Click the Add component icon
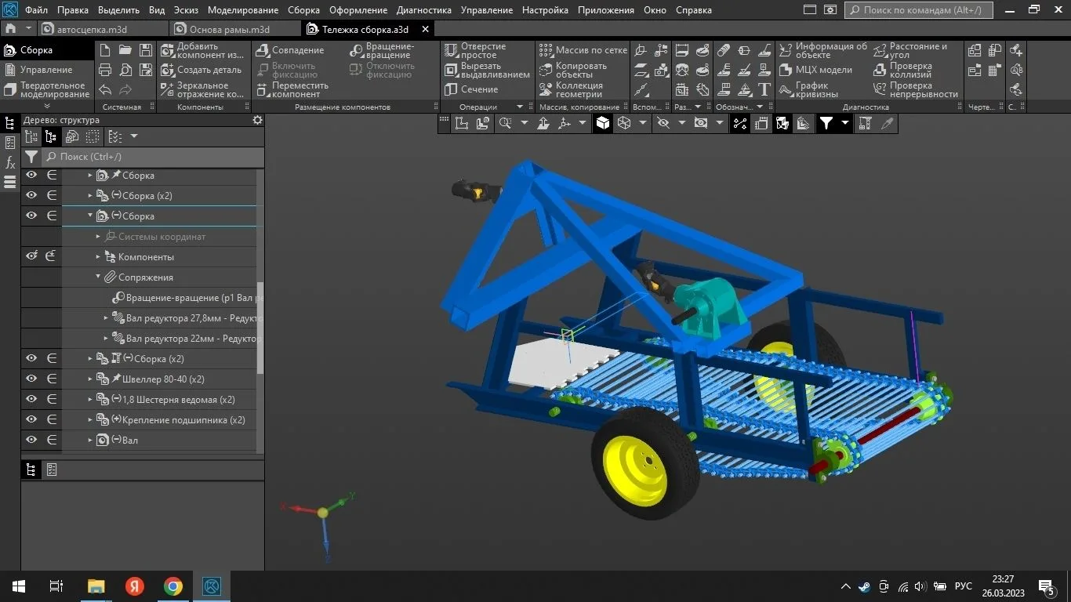Screen dimensions: 1071x602 click(x=168, y=50)
